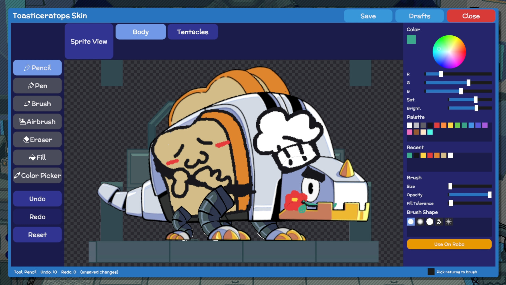Screen dimensions: 506x285
Task: Click the Save button
Action: coord(368,16)
